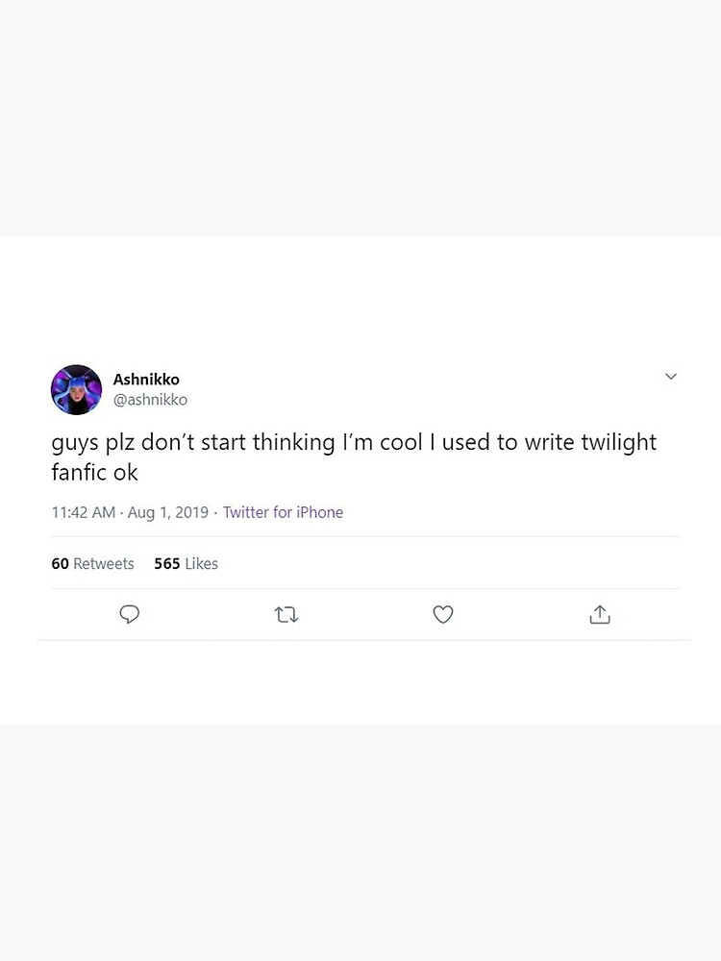Open Ashnikko's profile picture avatar
This screenshot has height=961, width=721.
tap(77, 390)
